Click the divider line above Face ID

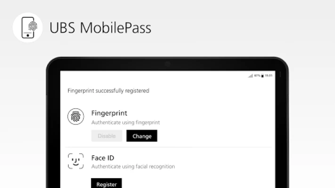167,147
